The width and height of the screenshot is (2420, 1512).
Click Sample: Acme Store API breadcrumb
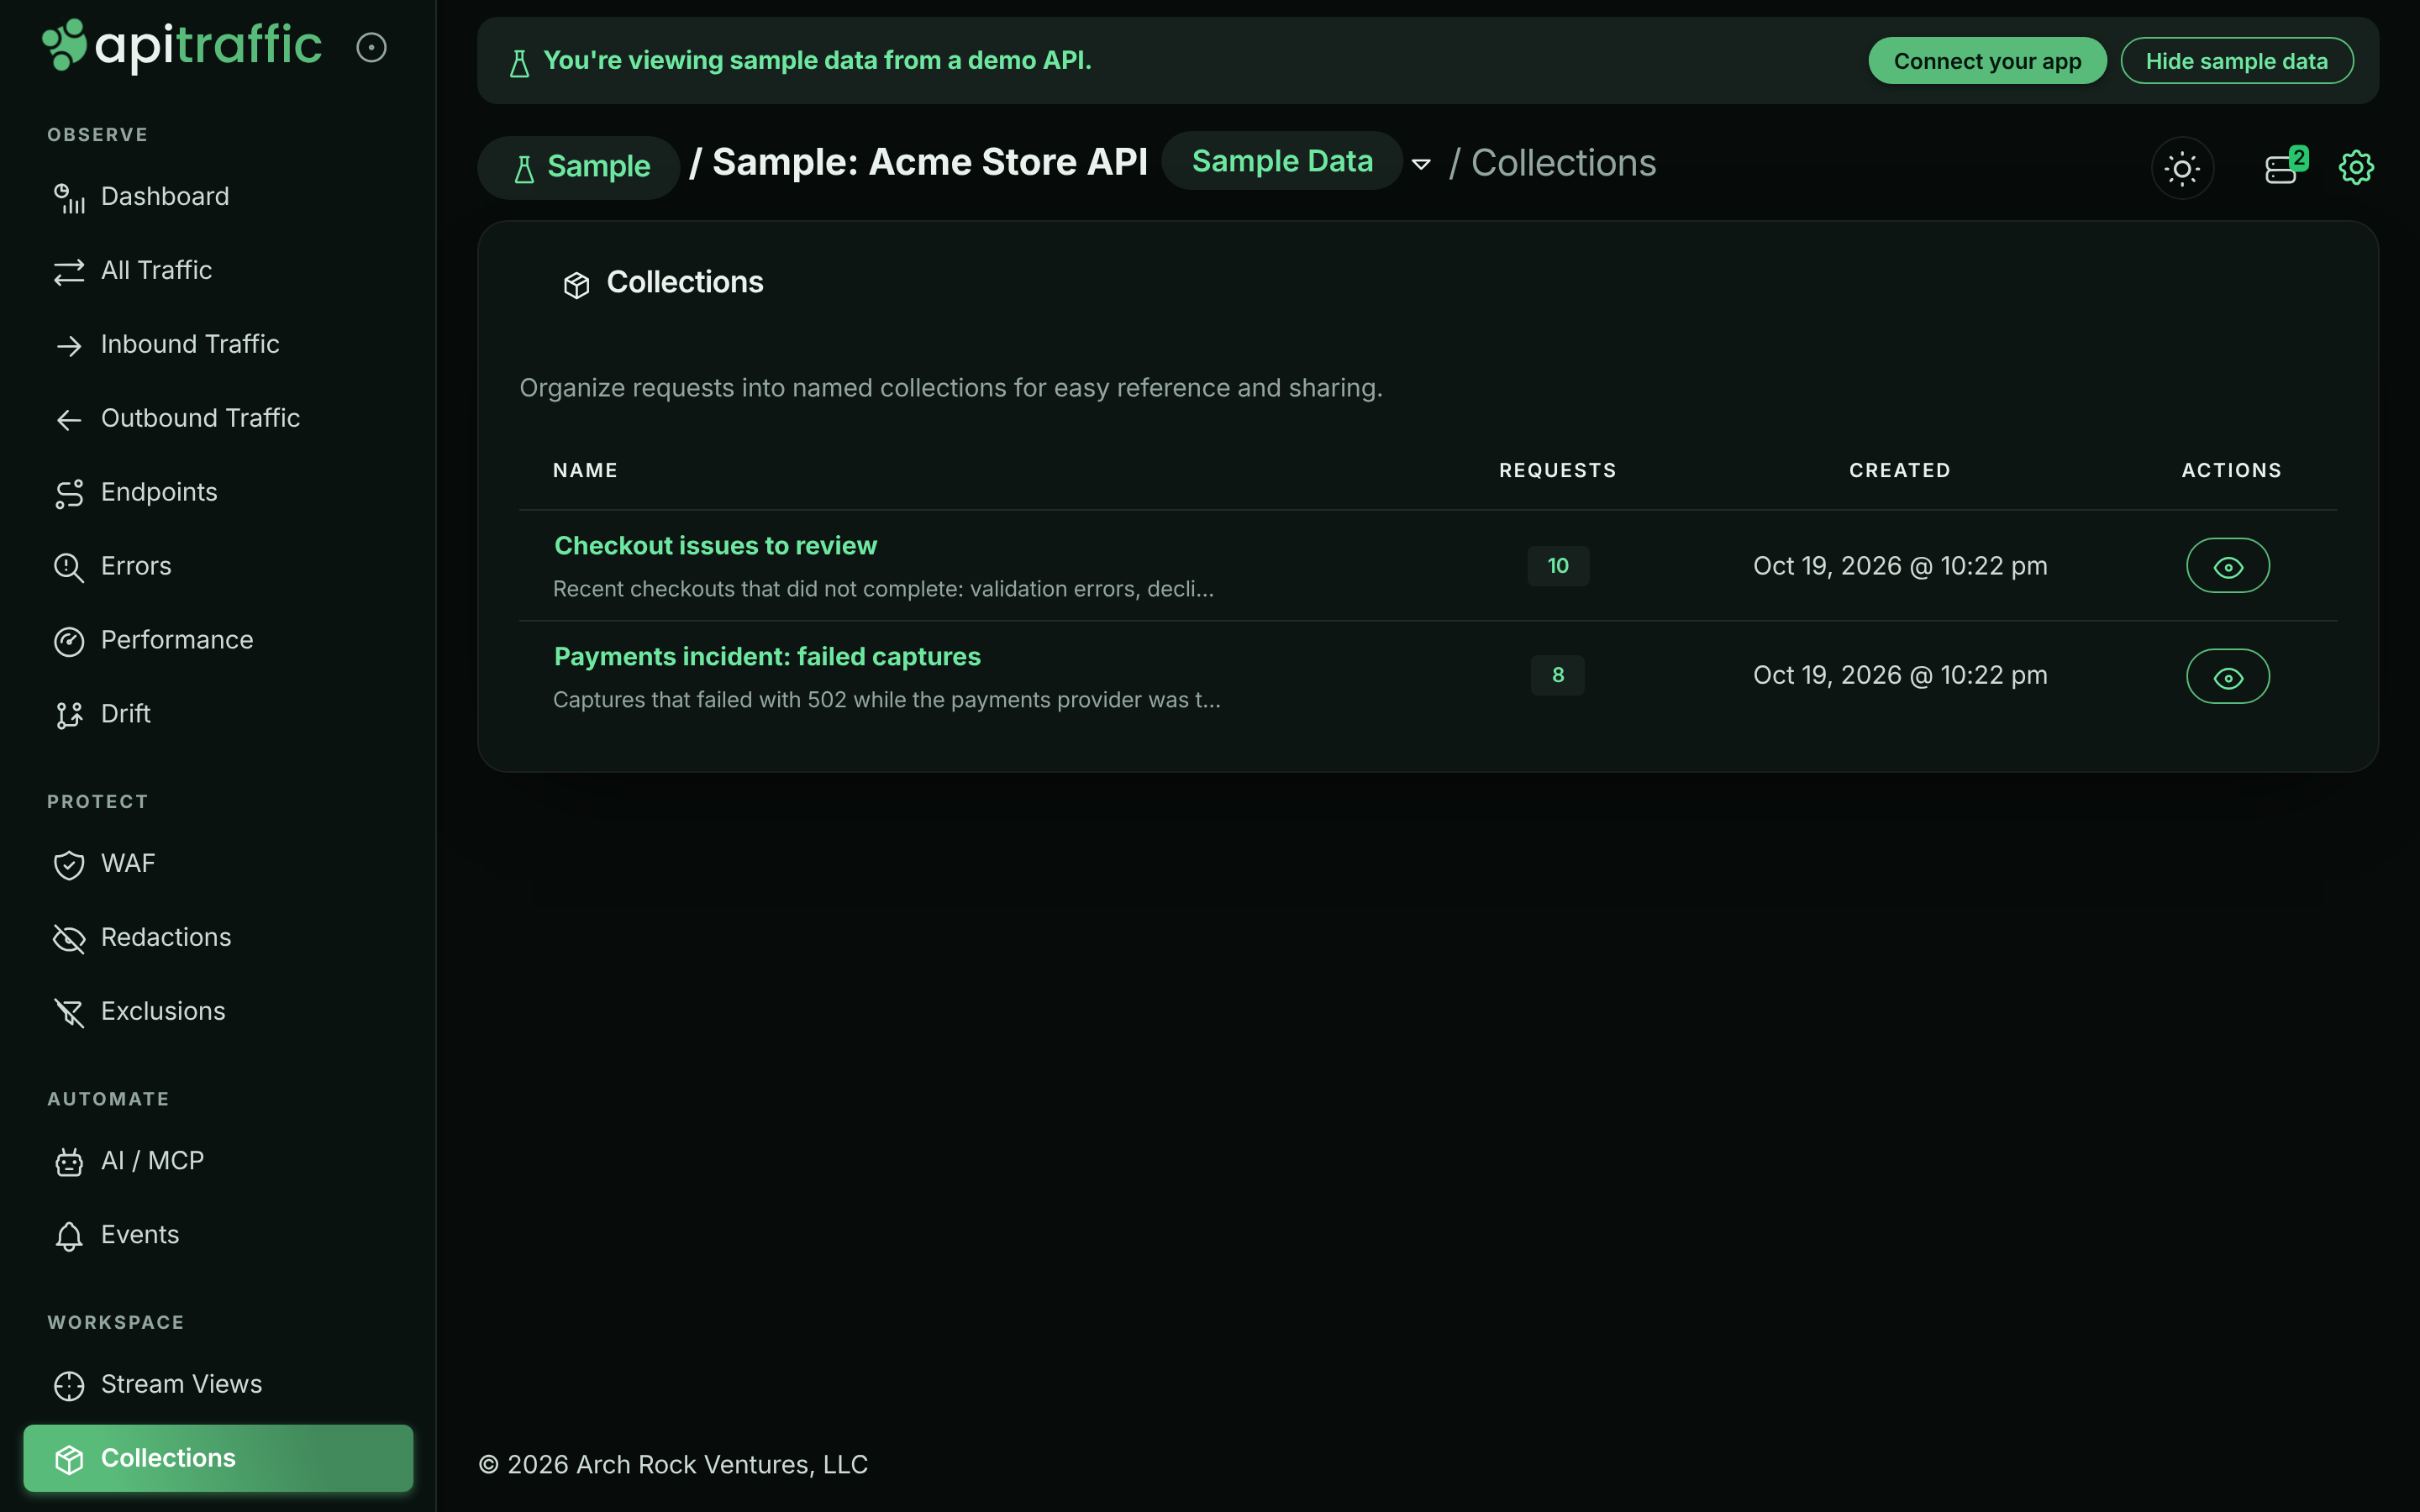[930, 162]
